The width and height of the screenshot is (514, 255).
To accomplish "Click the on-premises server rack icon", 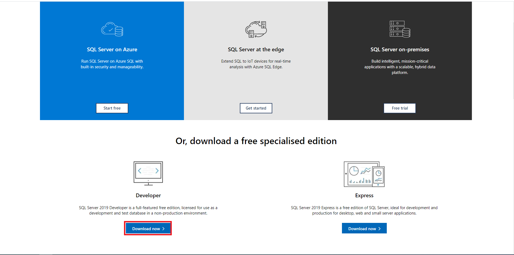I will point(400,29).
